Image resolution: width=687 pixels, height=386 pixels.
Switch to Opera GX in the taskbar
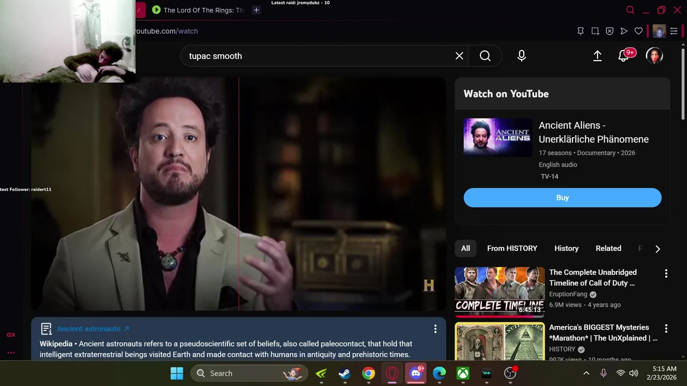[392, 373]
